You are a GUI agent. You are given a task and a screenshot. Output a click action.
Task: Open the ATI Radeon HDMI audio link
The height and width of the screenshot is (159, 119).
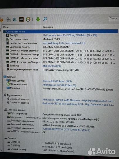[x=78, y=100]
